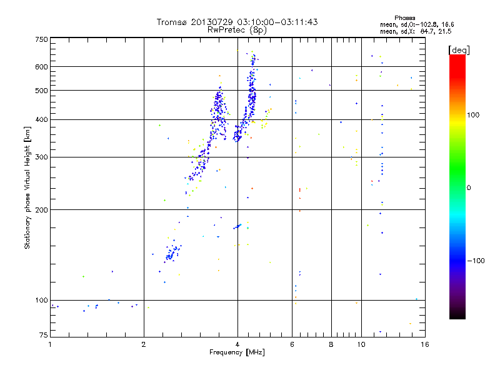Click the x-axis '8' tick label

pyautogui.click(x=331, y=344)
